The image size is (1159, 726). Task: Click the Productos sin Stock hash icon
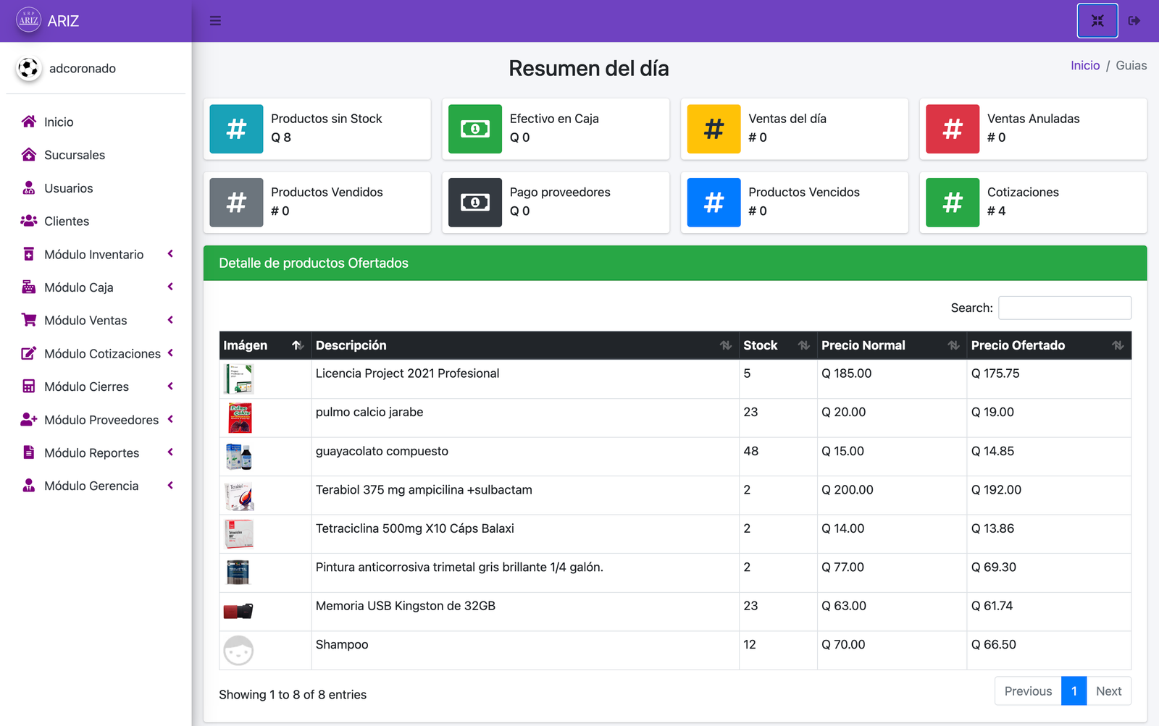(236, 129)
